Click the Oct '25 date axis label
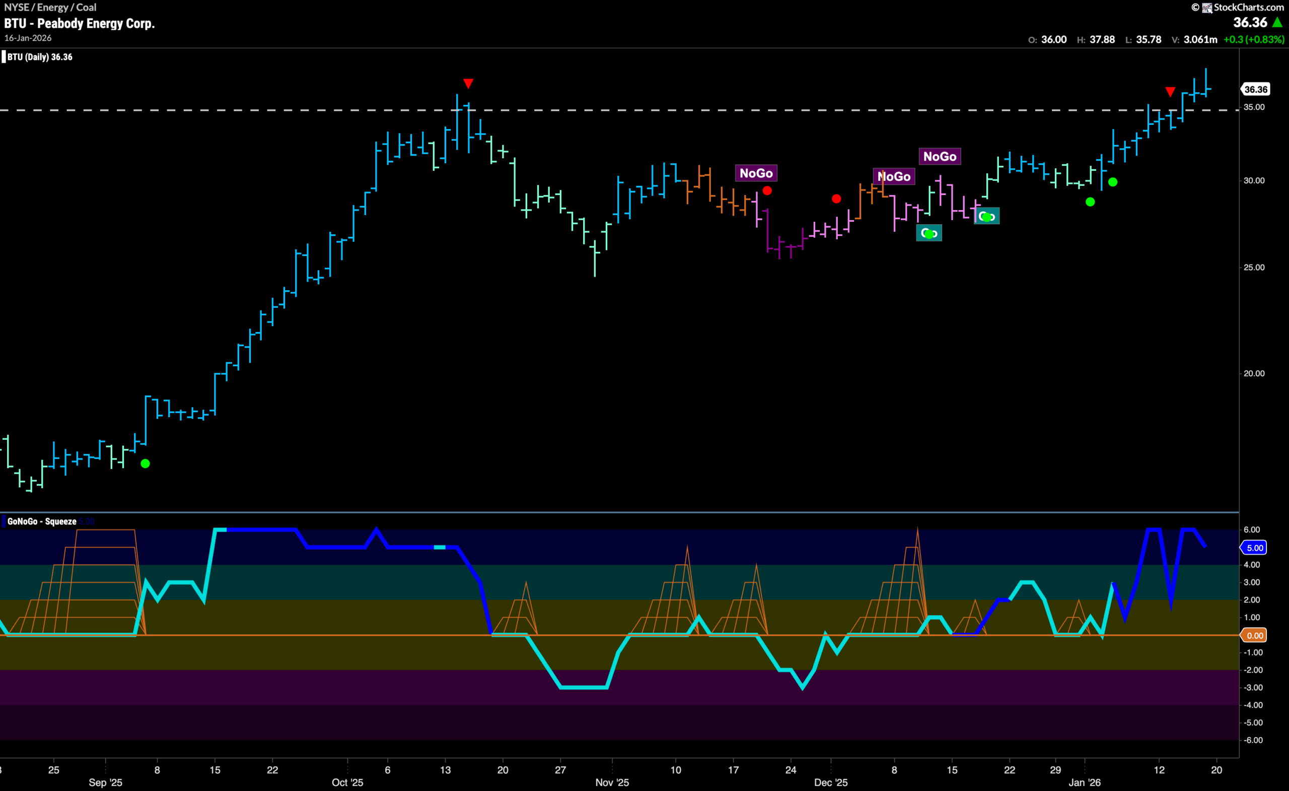This screenshot has width=1289, height=791. [347, 782]
